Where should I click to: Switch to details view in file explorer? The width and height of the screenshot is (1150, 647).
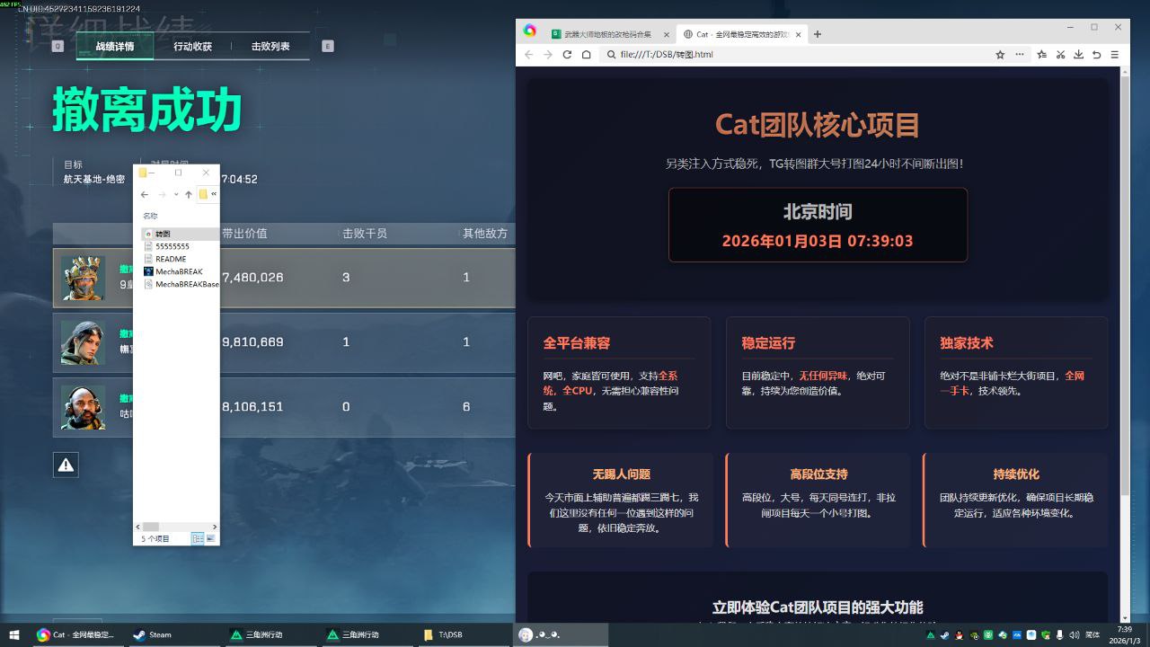(x=198, y=538)
